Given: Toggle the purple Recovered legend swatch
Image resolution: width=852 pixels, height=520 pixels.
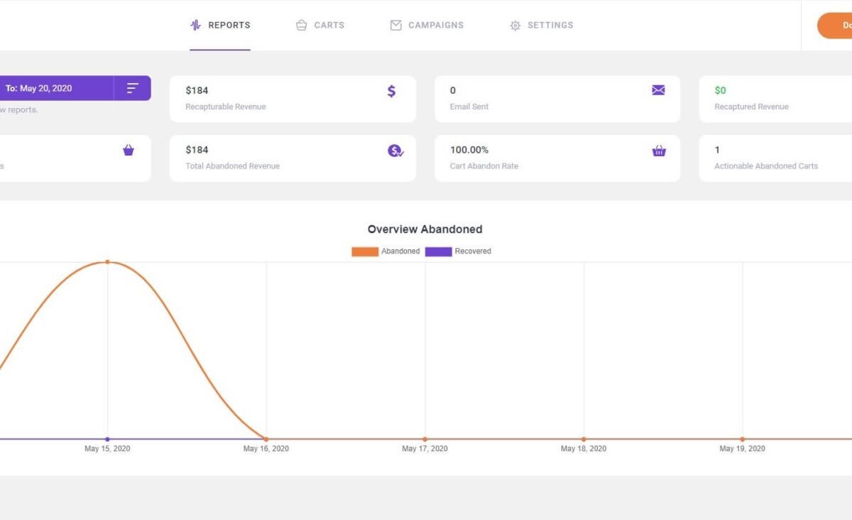Looking at the screenshot, I should (438, 251).
